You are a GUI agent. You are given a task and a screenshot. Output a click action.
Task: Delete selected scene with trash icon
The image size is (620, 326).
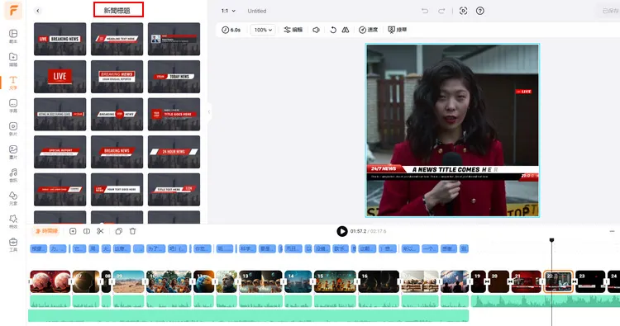pyautogui.click(x=132, y=231)
